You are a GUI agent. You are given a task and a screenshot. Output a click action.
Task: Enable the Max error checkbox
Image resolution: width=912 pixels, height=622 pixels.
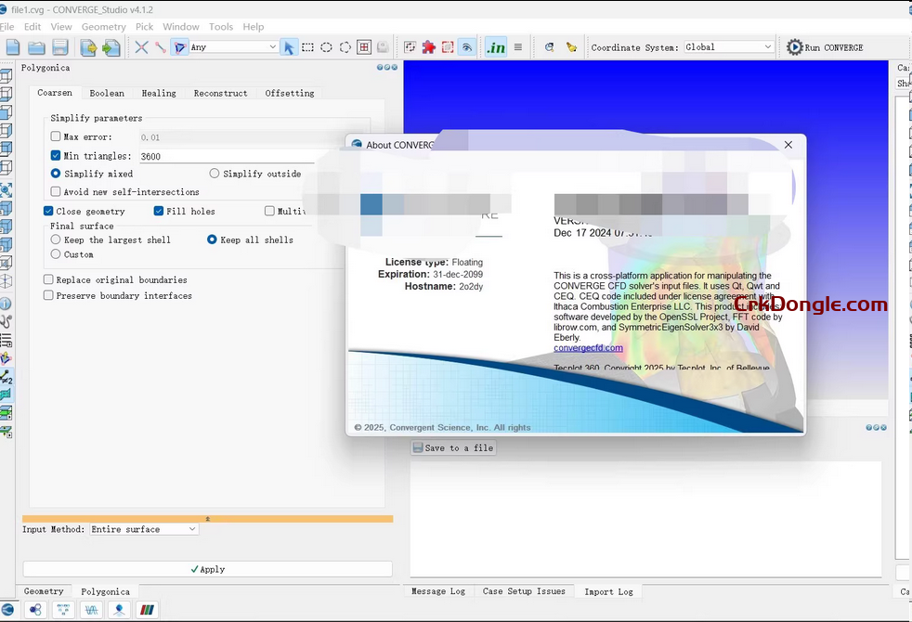click(54, 136)
